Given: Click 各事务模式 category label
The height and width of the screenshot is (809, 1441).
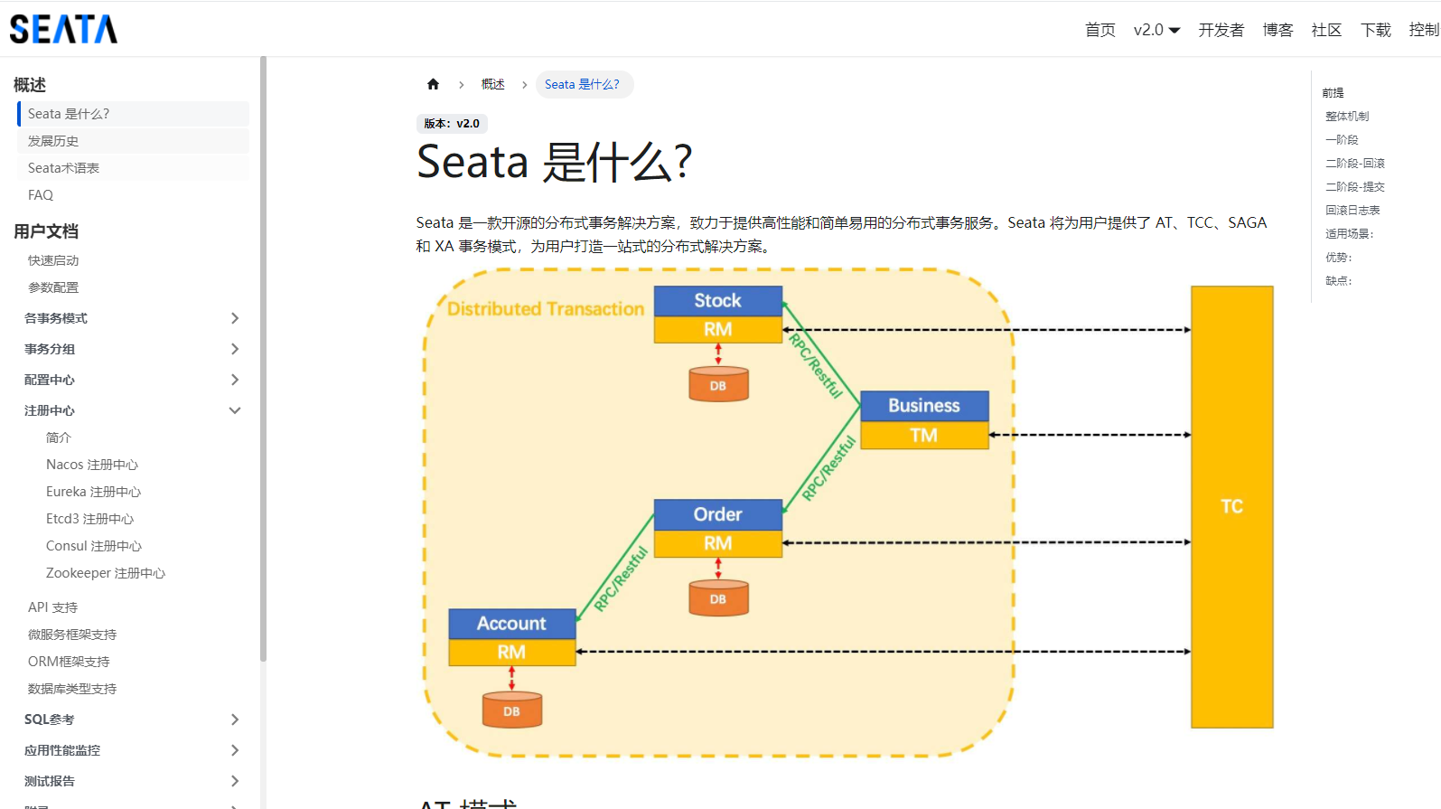Looking at the screenshot, I should coord(56,318).
